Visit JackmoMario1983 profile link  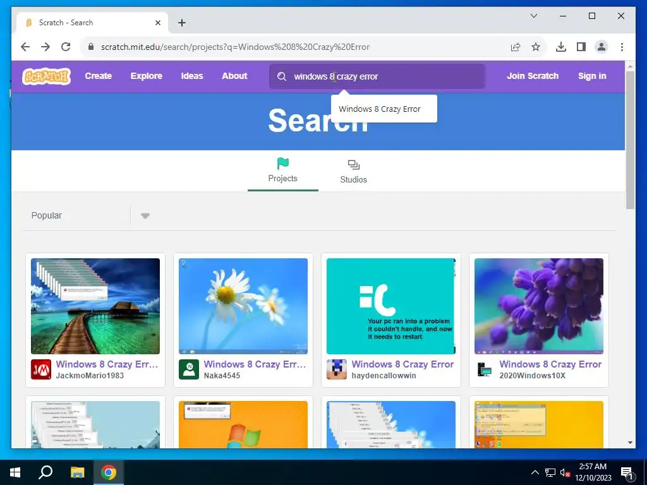(90, 376)
